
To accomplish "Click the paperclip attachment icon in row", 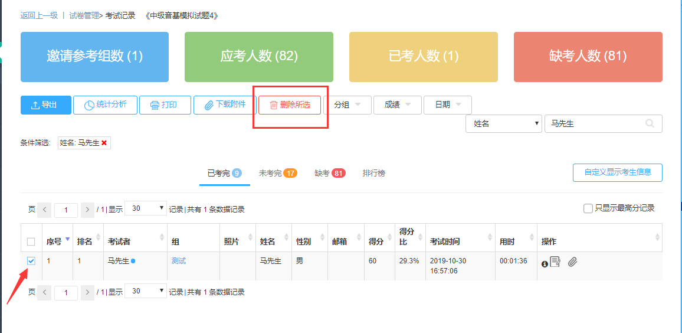I will [x=572, y=262].
